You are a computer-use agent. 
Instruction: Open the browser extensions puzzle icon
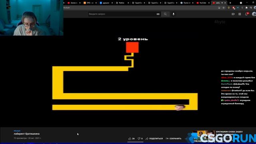tap(246, 8)
